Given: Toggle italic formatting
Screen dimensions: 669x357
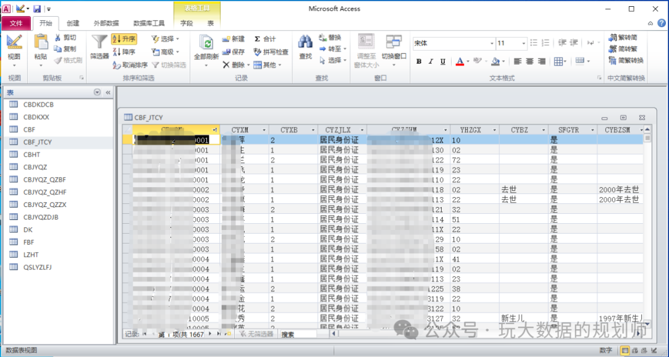Looking at the screenshot, I should coord(431,61).
